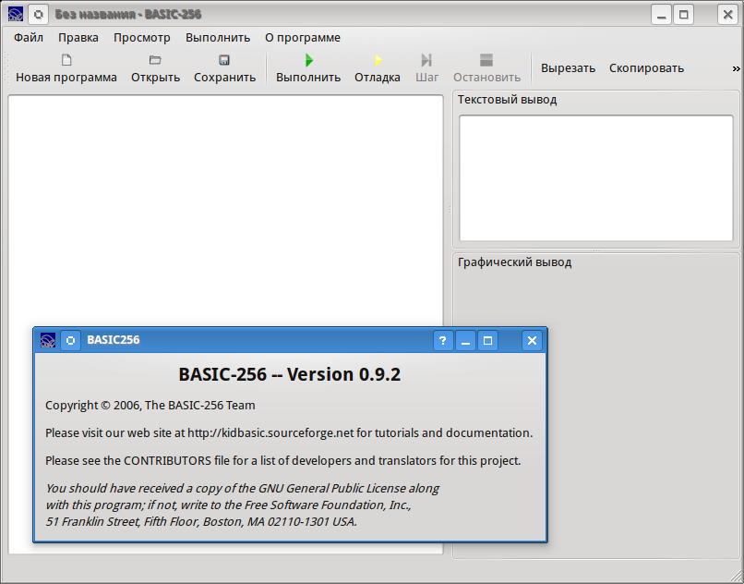Image resolution: width=744 pixels, height=584 pixels.
Task: Start debugging with Отладка yellow arrow
Action: pos(378,60)
